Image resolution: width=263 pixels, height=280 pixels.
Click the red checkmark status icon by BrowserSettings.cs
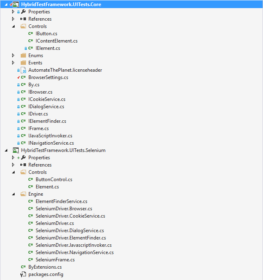[18, 77]
